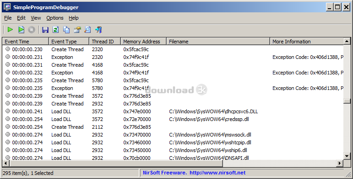Sort by the Memory Address column header
Image resolution: width=353 pixels, height=179 pixels.
coord(144,42)
